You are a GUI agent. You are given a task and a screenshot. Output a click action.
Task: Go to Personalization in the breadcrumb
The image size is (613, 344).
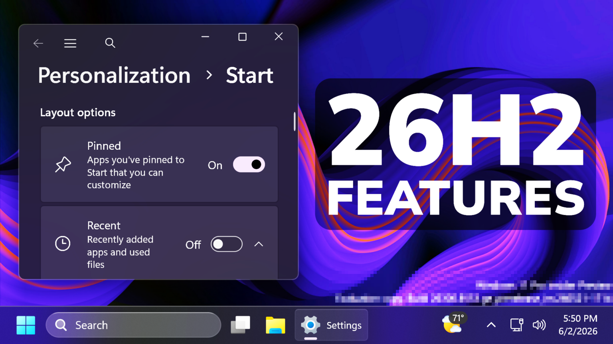click(x=115, y=75)
